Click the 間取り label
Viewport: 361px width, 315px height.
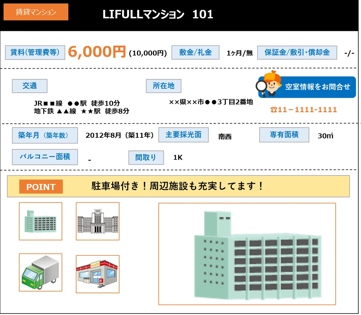[x=146, y=158]
